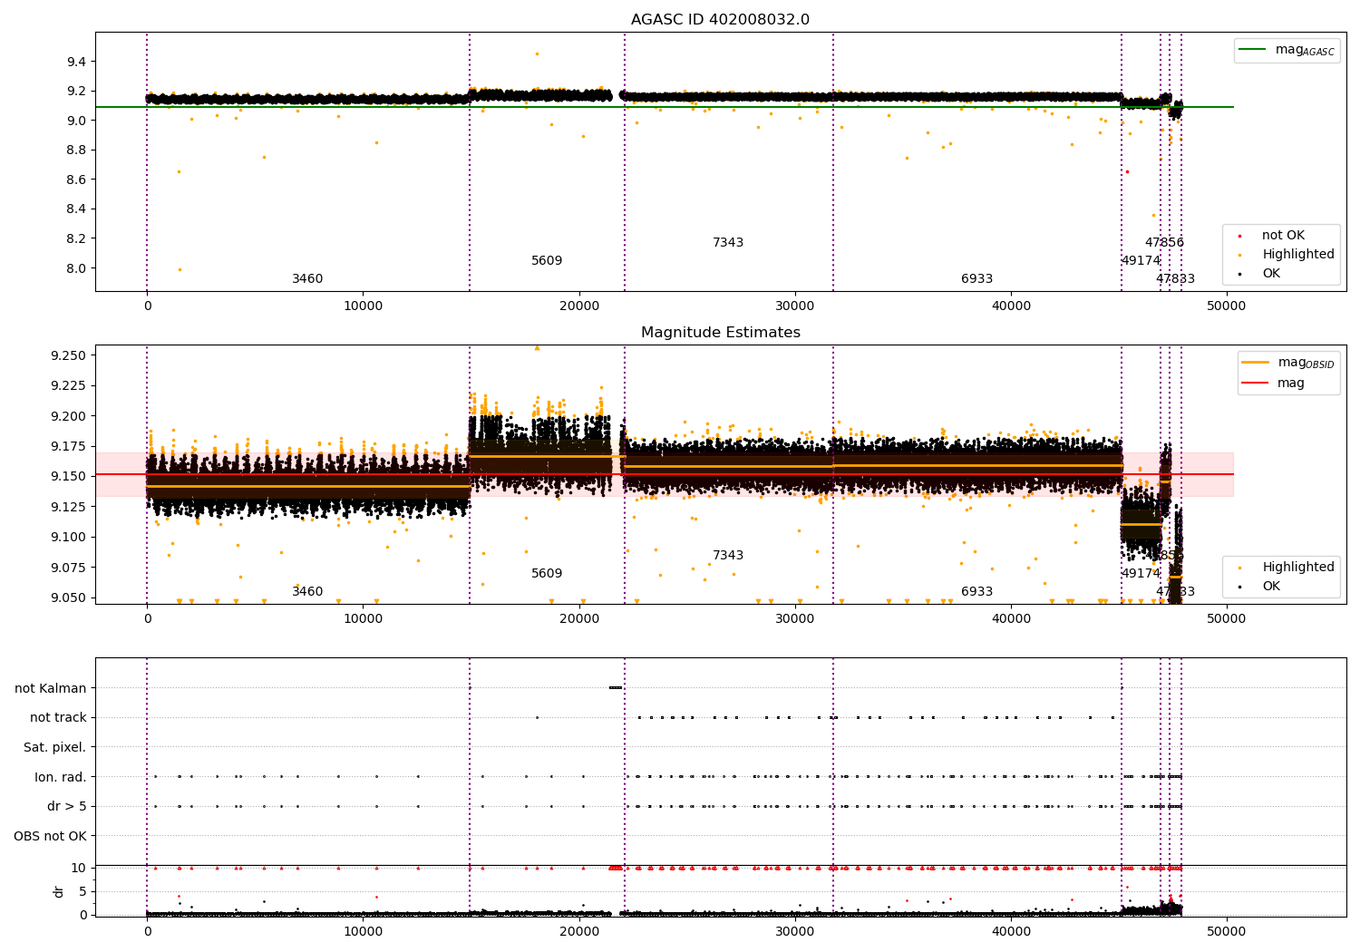This screenshot has height=952, width=1360.
Task: Click obsid label 5609 in the top plot
Action: click(x=547, y=261)
